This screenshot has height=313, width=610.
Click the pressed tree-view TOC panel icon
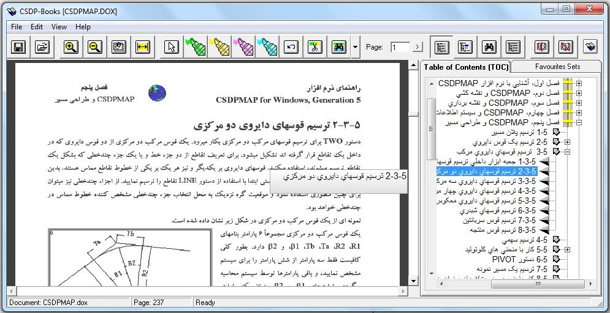pos(441,47)
